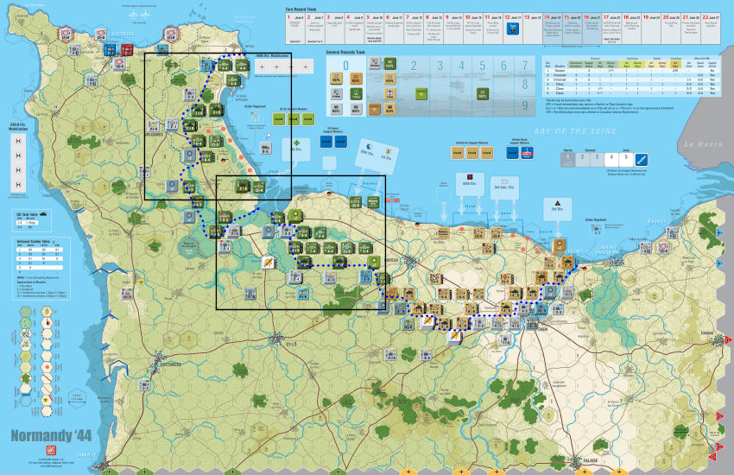This screenshot has height=475, width=734.
Task: Click the 1st Div. label in Omaha box
Action: [x=386, y=158]
